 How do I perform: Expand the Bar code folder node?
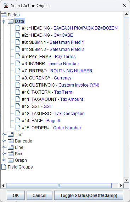4,141
